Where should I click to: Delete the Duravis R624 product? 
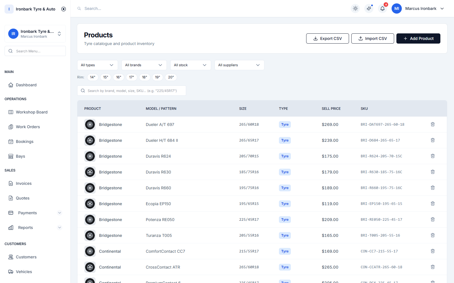[433, 156]
